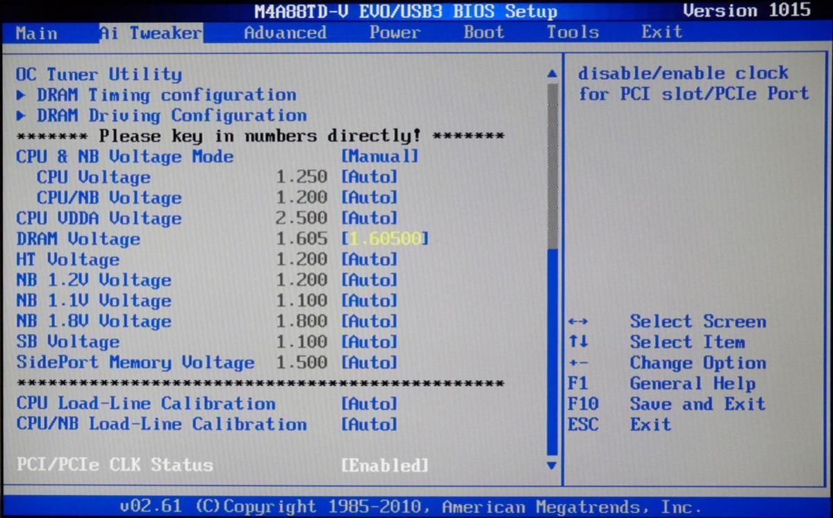Click scrollbar down arrow
Screen dimensions: 833x518
click(x=552, y=466)
